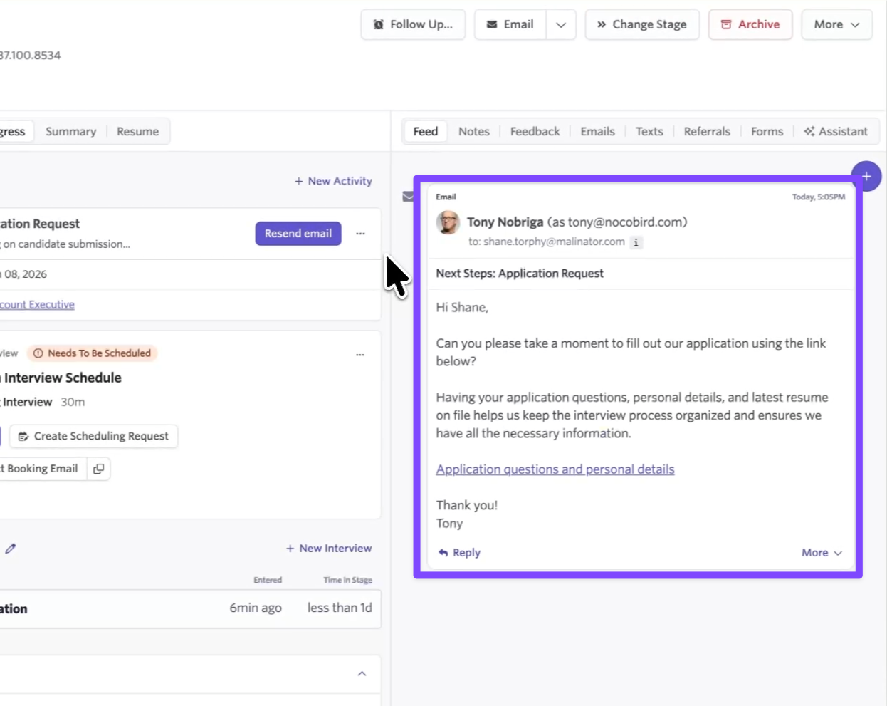Open the More dropdown in top toolbar
The image size is (887, 706).
click(x=836, y=25)
